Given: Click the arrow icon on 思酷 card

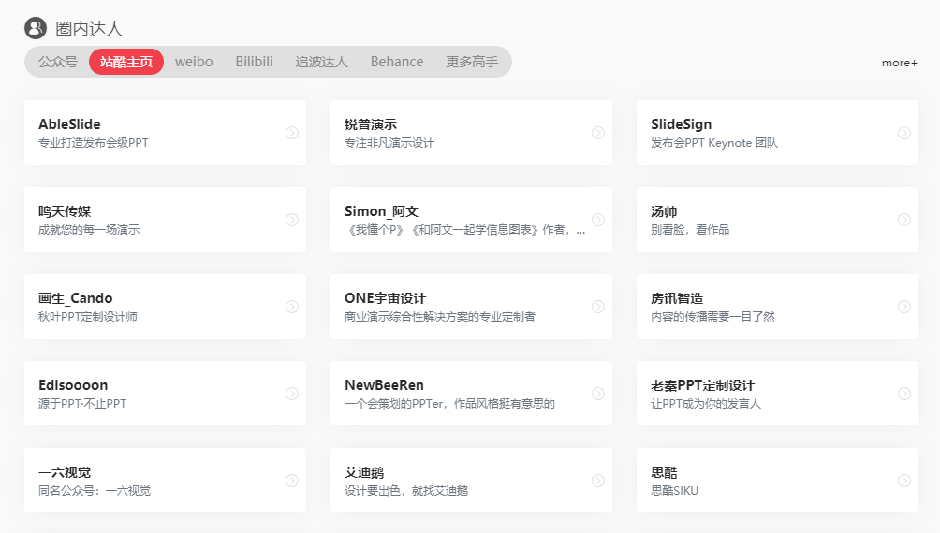Looking at the screenshot, I should coord(904,481).
